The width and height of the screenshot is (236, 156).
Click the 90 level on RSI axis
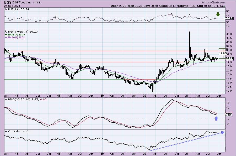pos(228,11)
